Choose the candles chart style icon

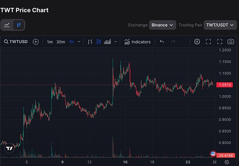(x=99, y=42)
